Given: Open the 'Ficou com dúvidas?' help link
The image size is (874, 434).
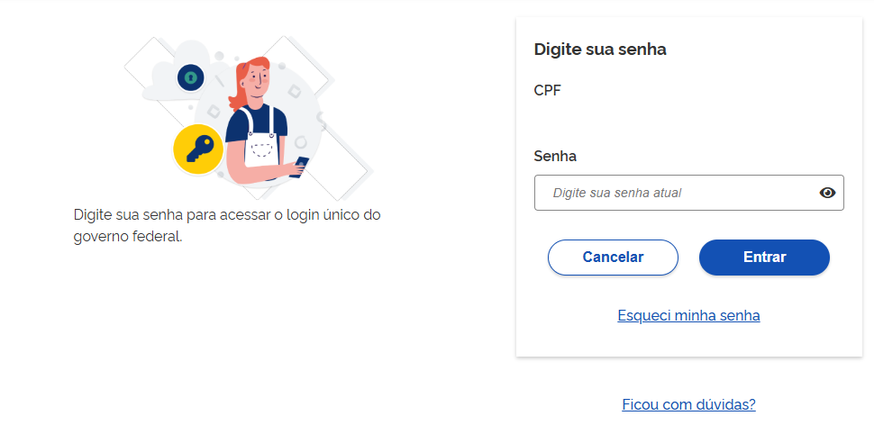Looking at the screenshot, I should tap(688, 404).
